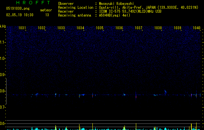This screenshot has width=204, height=130.
Task: Click the HROFFT title text
Action: [x=33, y=3]
